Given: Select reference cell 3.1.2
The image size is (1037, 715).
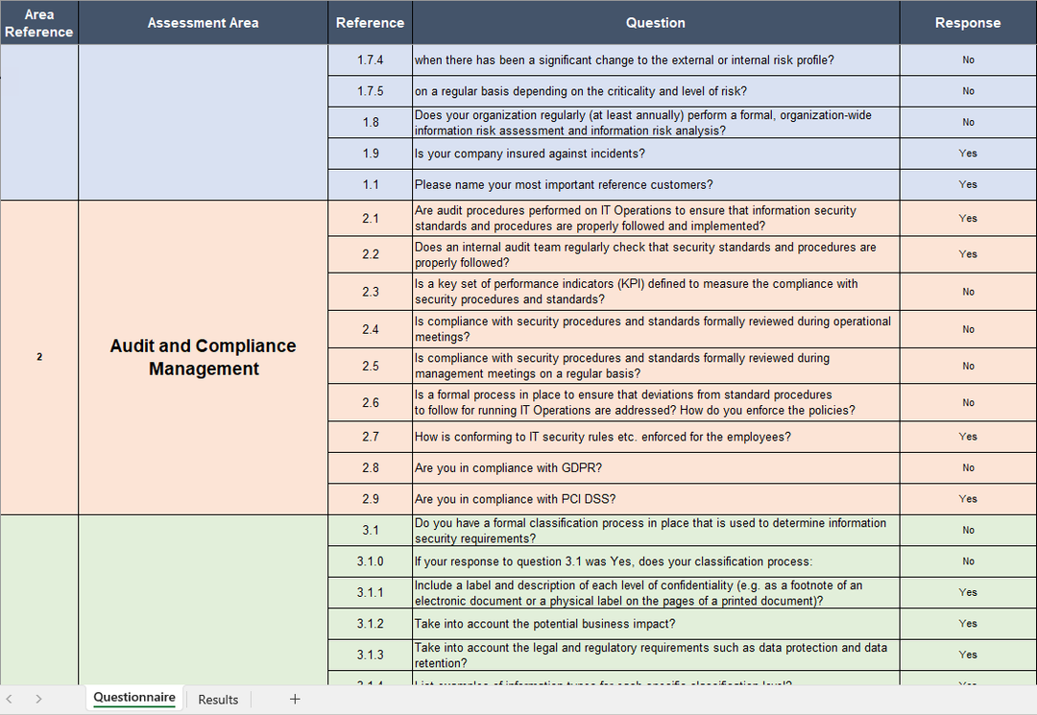Looking at the screenshot, I should pos(370,624).
